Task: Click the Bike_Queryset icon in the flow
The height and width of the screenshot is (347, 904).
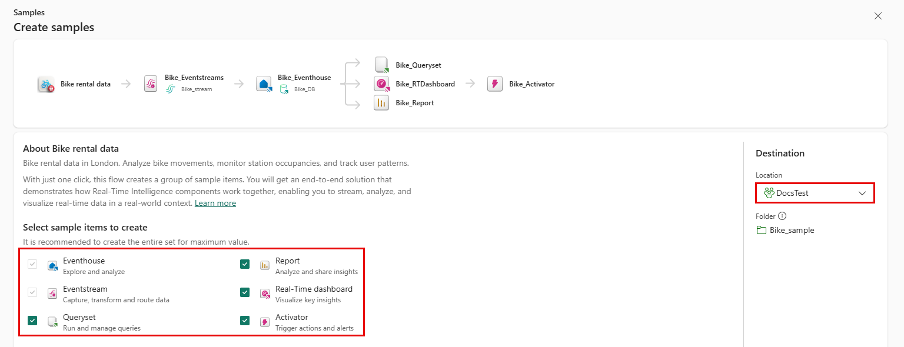Action: click(381, 65)
